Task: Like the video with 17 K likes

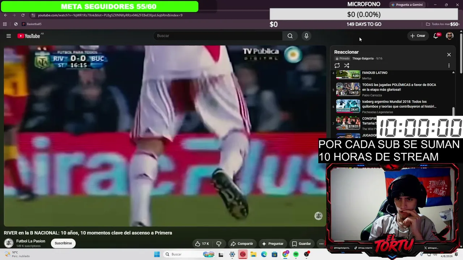Action: tap(202, 244)
